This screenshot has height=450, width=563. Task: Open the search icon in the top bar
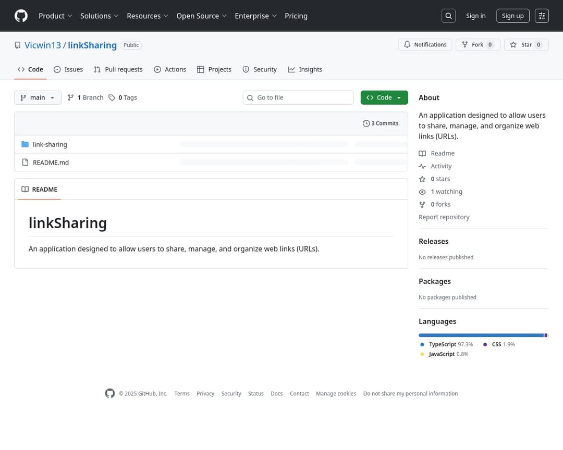click(x=448, y=16)
